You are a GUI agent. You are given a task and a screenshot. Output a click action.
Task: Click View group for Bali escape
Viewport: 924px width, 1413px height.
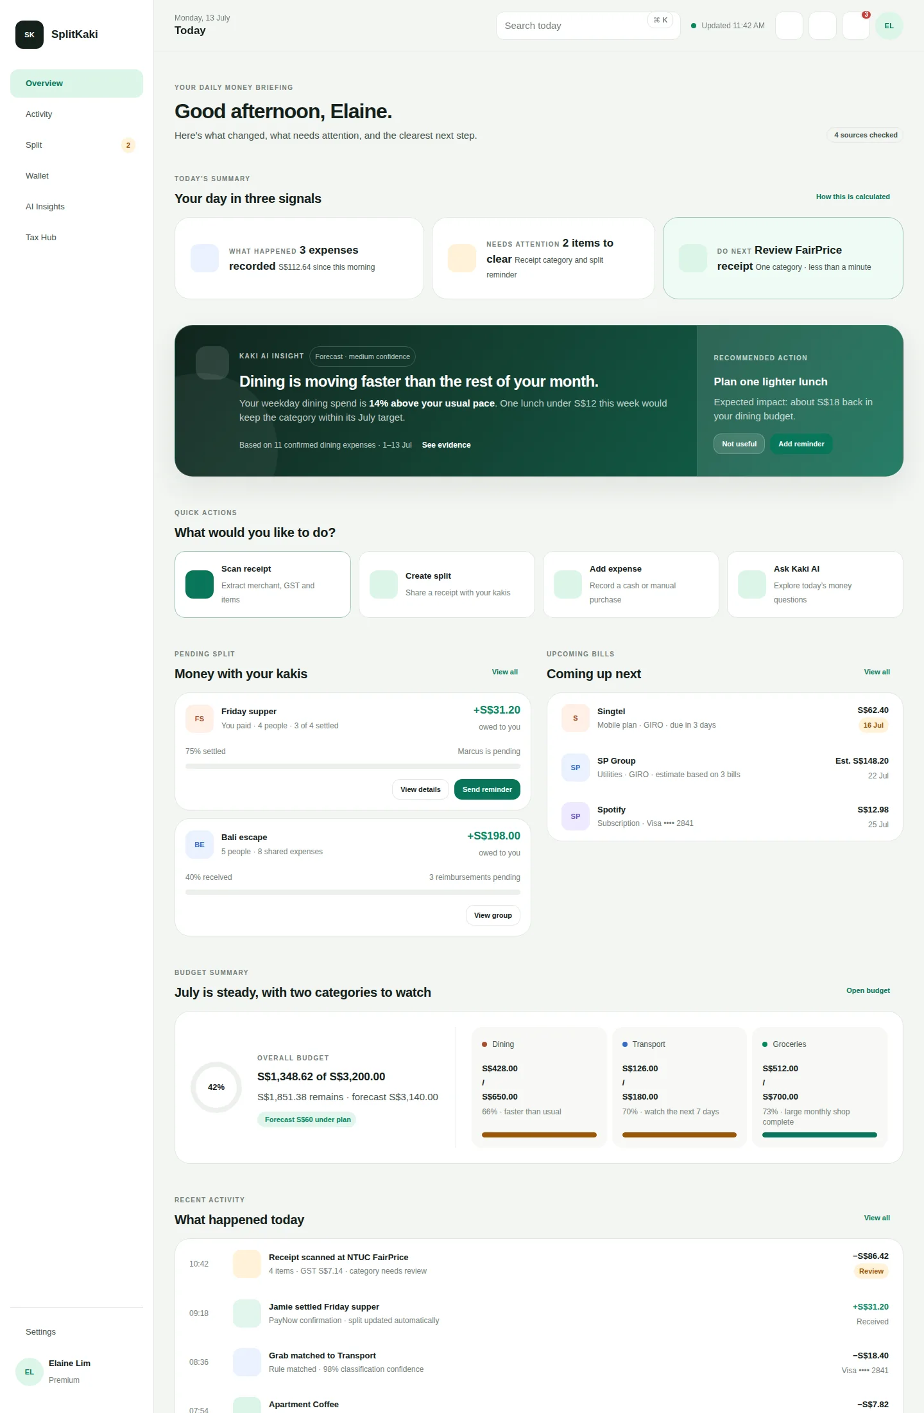(x=493, y=915)
